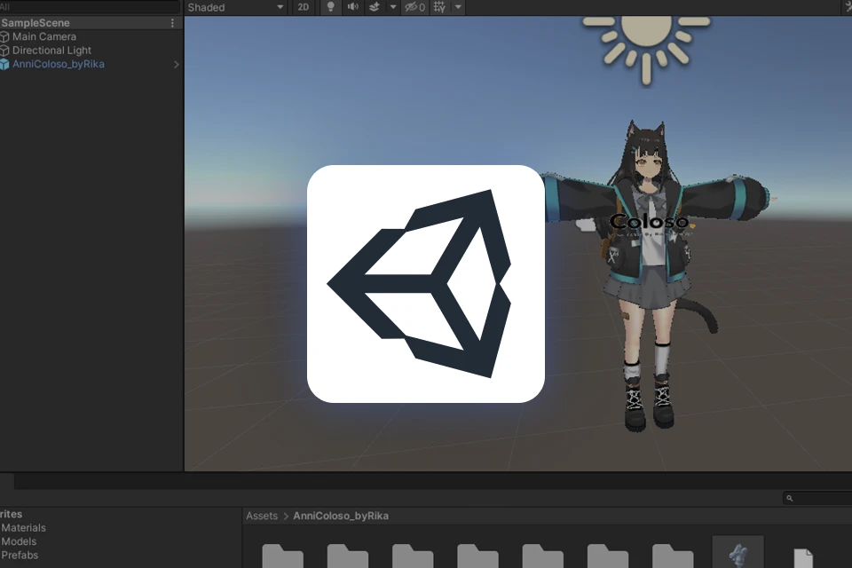Image resolution: width=852 pixels, height=568 pixels.
Task: Click the AnniColoso_byRika breadcrumb folder
Action: [341, 516]
